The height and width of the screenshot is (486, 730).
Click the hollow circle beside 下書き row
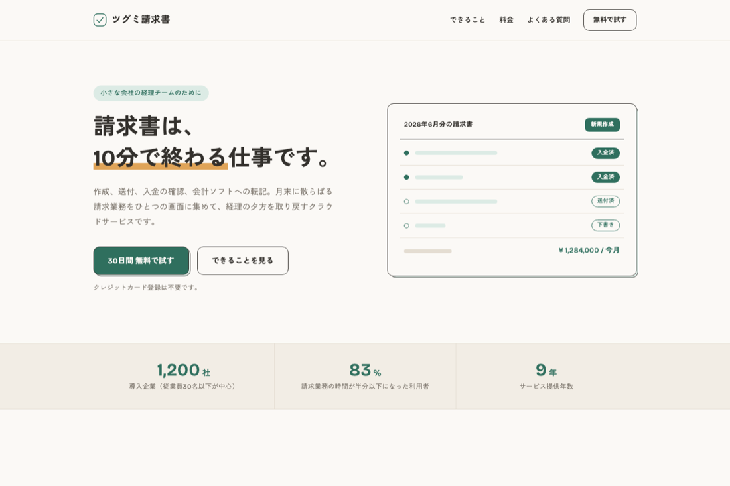(x=406, y=225)
